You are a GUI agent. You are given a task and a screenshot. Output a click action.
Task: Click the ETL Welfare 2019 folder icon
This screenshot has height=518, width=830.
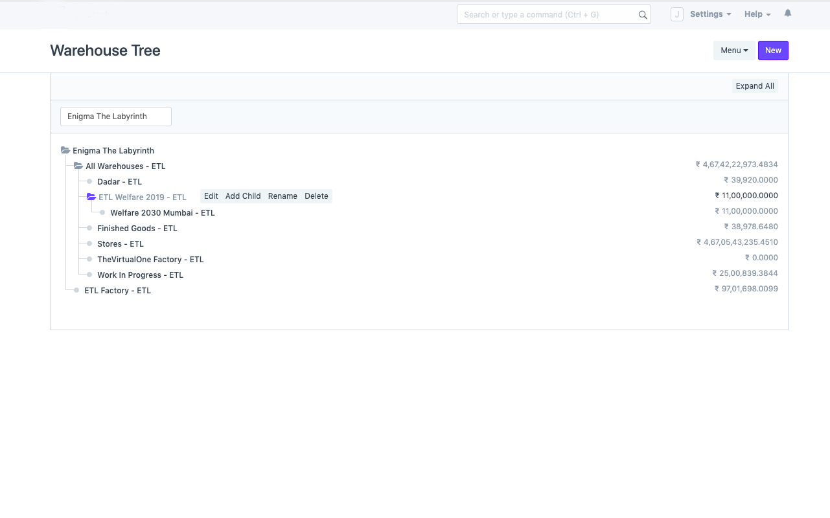[x=91, y=197]
